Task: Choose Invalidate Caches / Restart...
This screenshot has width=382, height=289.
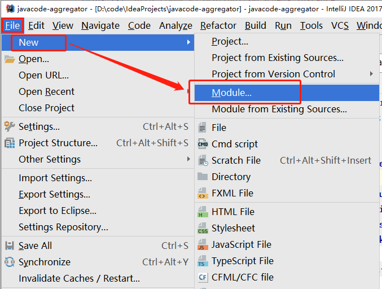Action: (x=79, y=278)
